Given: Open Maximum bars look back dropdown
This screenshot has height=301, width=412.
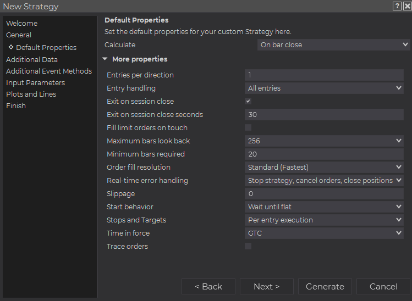Looking at the screenshot, I should 324,141.
